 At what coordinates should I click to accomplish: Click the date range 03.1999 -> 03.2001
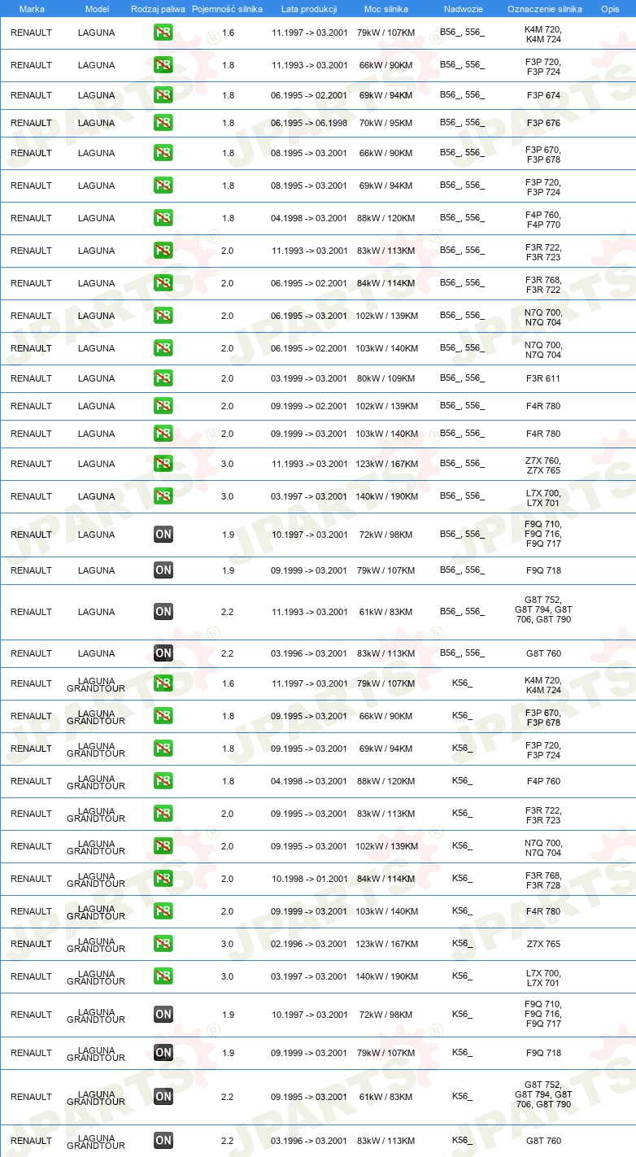tap(309, 378)
